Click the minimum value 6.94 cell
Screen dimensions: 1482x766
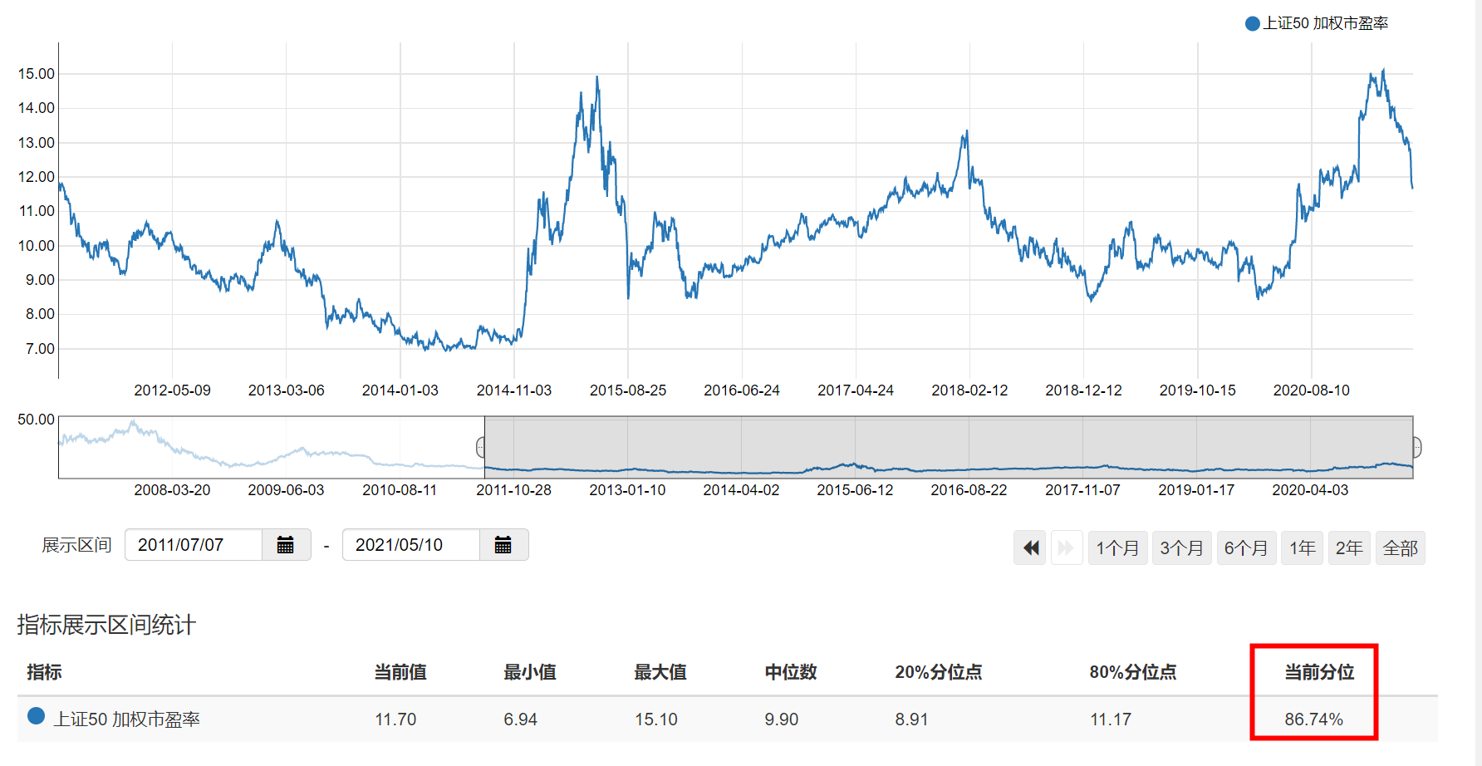[521, 719]
